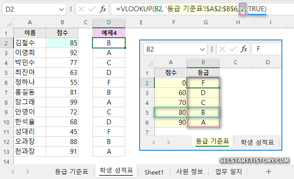Viewport: 294px width, 179px height.
Task: Click grade cell F in 정하나 row
Action: click(109, 82)
